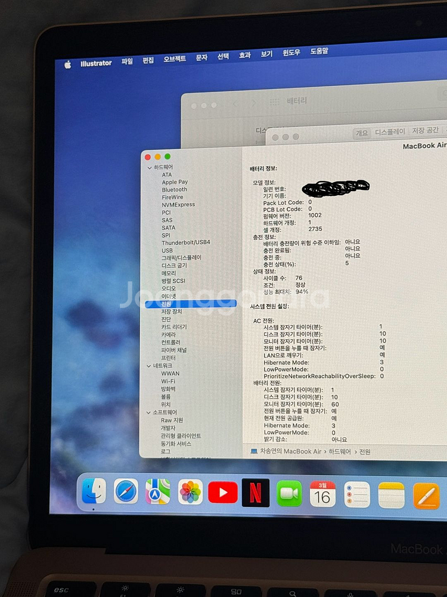Open Pages app in the Dock

[x=426, y=496]
